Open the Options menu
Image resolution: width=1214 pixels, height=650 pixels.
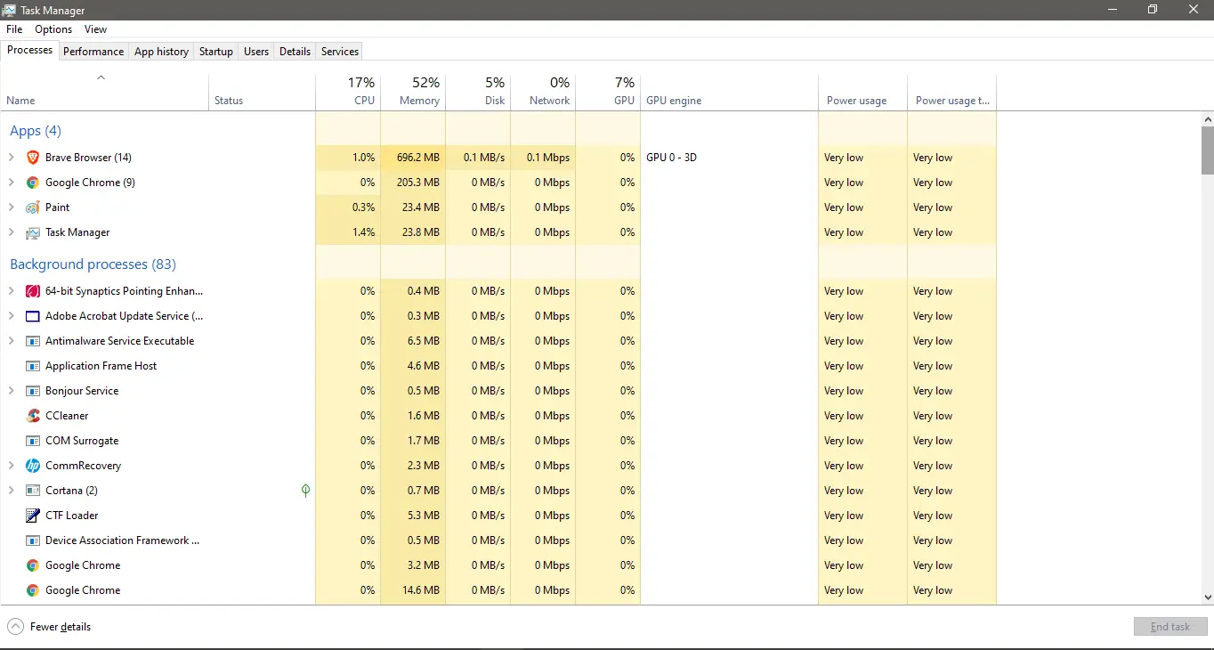[x=53, y=29]
